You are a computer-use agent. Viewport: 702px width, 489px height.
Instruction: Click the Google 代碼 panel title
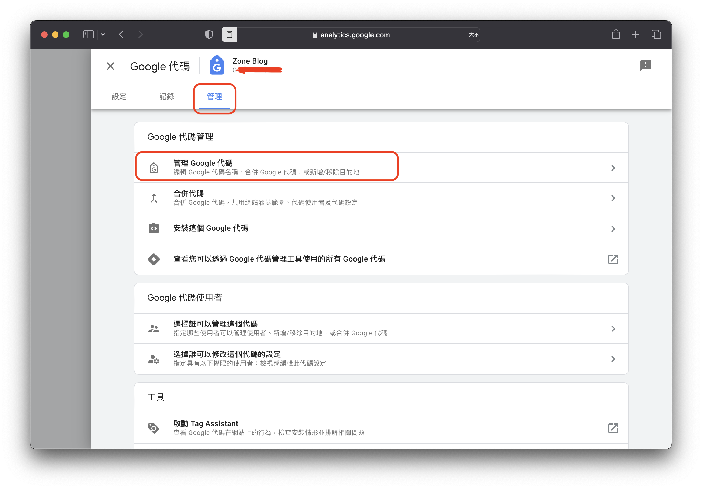pos(160,66)
